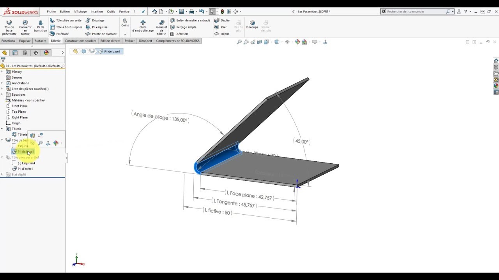Click the Print icon

tap(191, 12)
